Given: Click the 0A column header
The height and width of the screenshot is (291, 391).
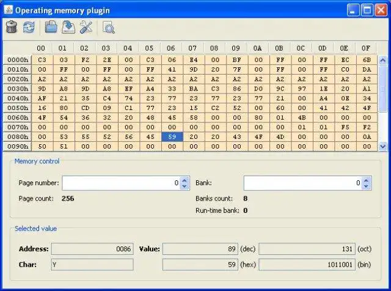Looking at the screenshot, I should (x=258, y=48).
